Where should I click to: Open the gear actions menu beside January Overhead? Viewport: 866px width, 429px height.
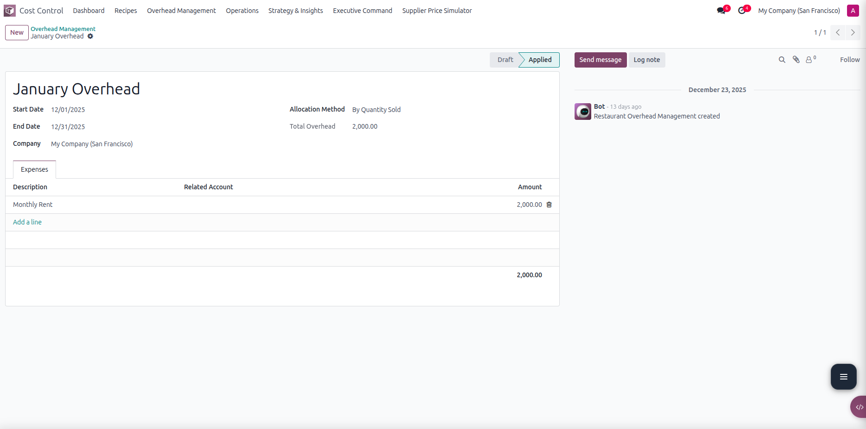(x=90, y=36)
